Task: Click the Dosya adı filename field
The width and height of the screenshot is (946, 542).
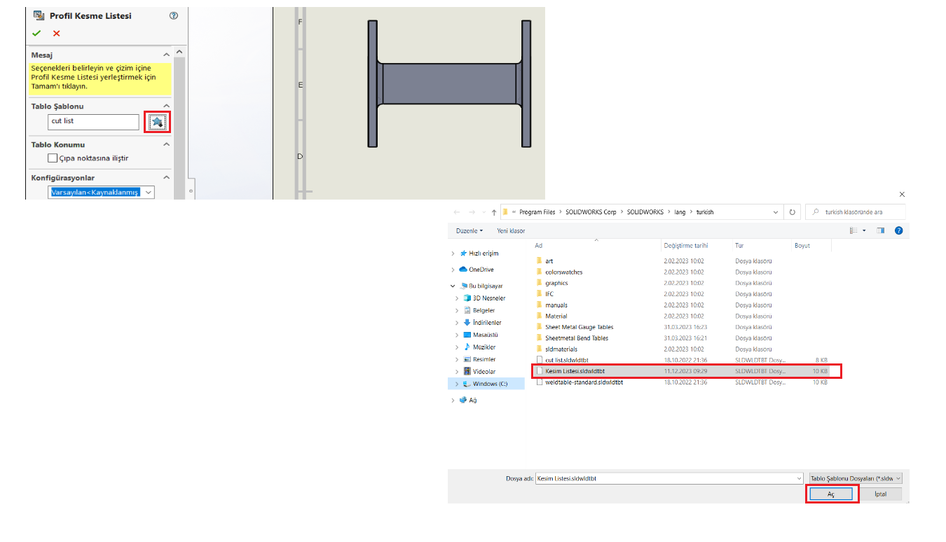Action: pyautogui.click(x=669, y=478)
